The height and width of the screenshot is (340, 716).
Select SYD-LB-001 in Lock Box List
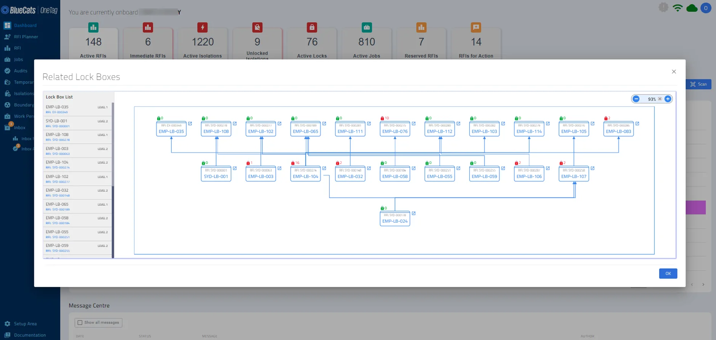coord(77,123)
